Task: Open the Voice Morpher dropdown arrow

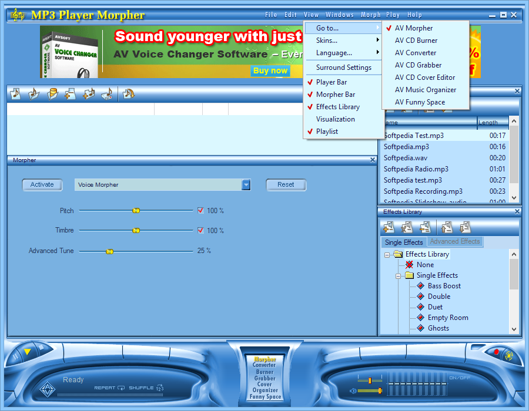Action: pos(246,184)
